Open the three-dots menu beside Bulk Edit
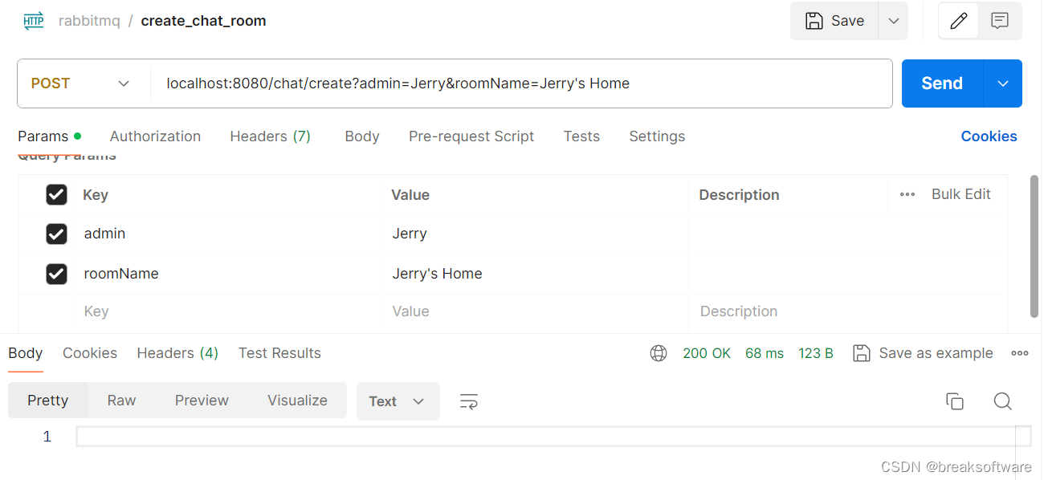 tap(907, 194)
